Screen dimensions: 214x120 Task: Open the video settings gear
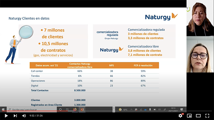tap(180, 116)
